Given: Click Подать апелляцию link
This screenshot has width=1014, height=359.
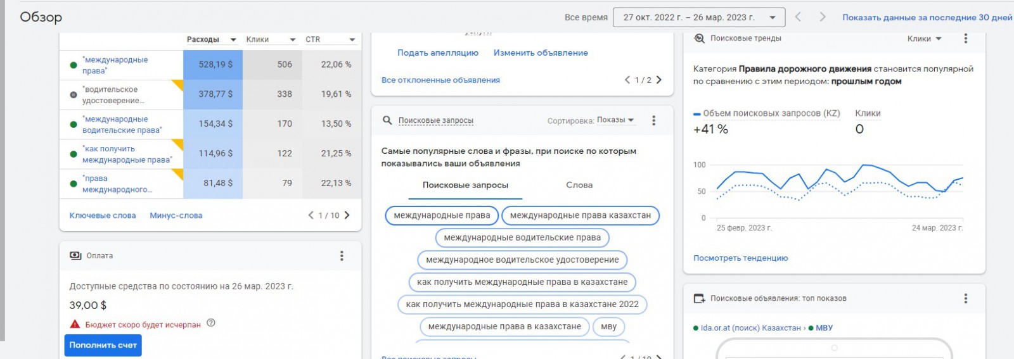Looking at the screenshot, I should coord(438,53).
